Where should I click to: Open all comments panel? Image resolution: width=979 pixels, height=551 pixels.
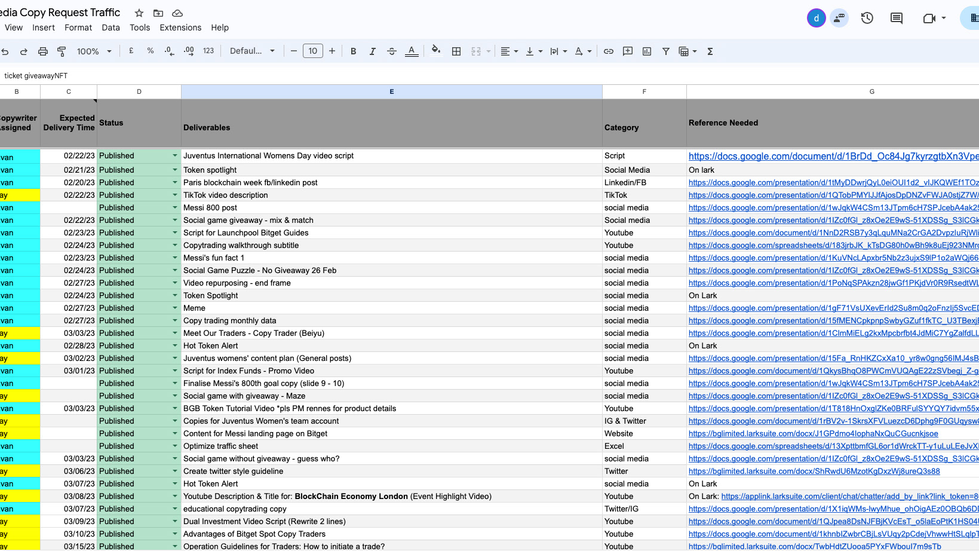point(897,19)
